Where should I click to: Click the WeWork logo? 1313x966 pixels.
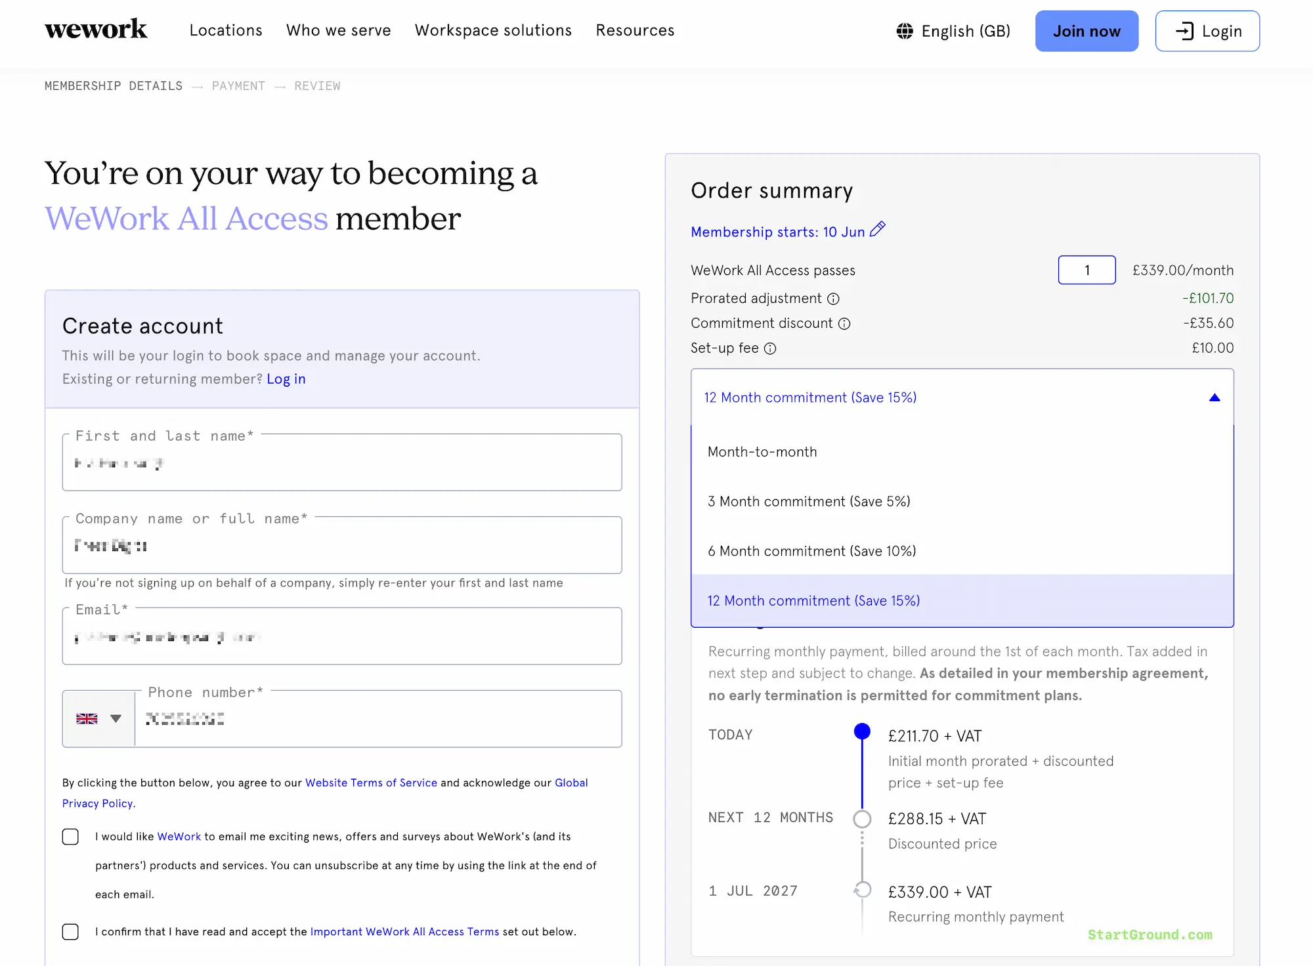coord(96,30)
